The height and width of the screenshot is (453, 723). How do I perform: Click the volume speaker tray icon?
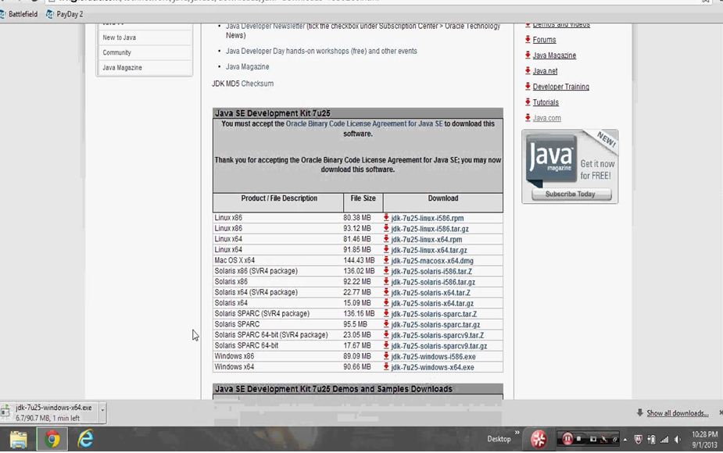point(677,440)
